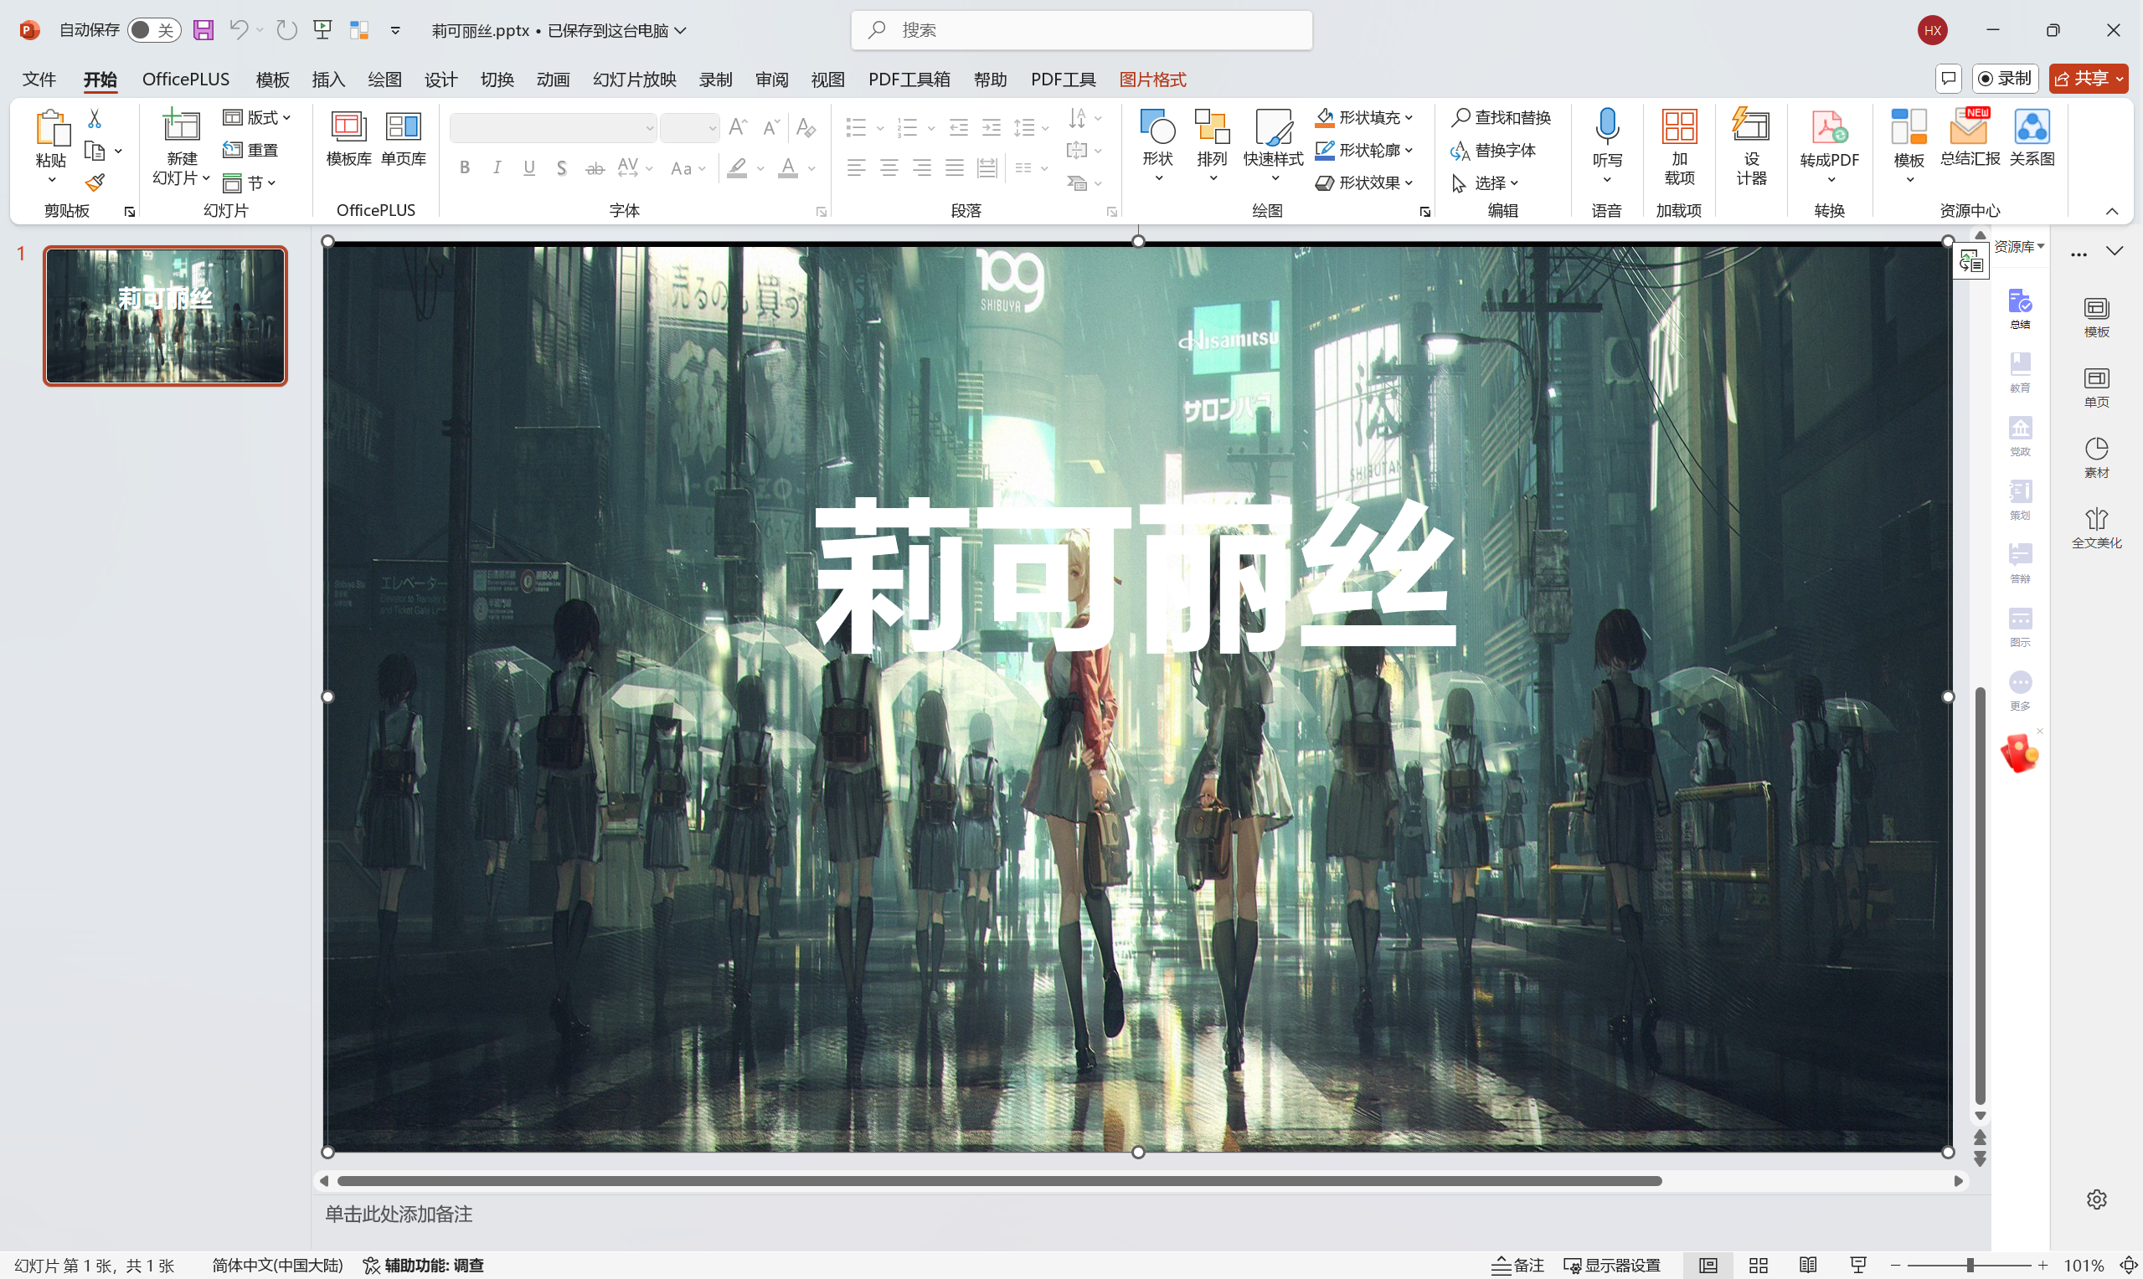2143x1279 pixels.
Task: Click the font color swatch button
Action: [787, 168]
